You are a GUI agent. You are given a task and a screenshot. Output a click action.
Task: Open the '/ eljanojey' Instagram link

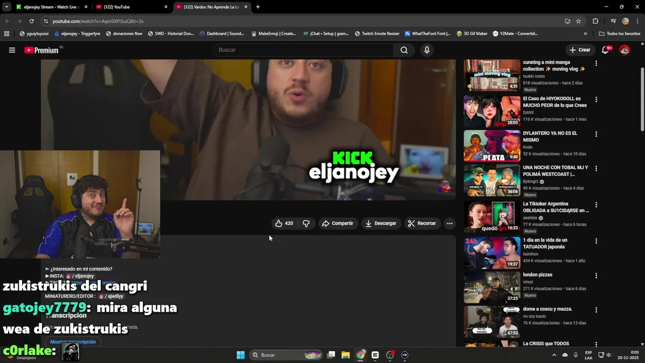81,276
